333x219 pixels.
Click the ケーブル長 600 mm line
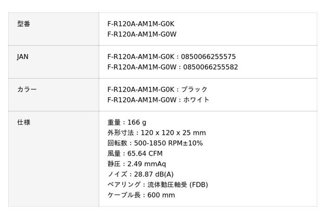point(141,195)
